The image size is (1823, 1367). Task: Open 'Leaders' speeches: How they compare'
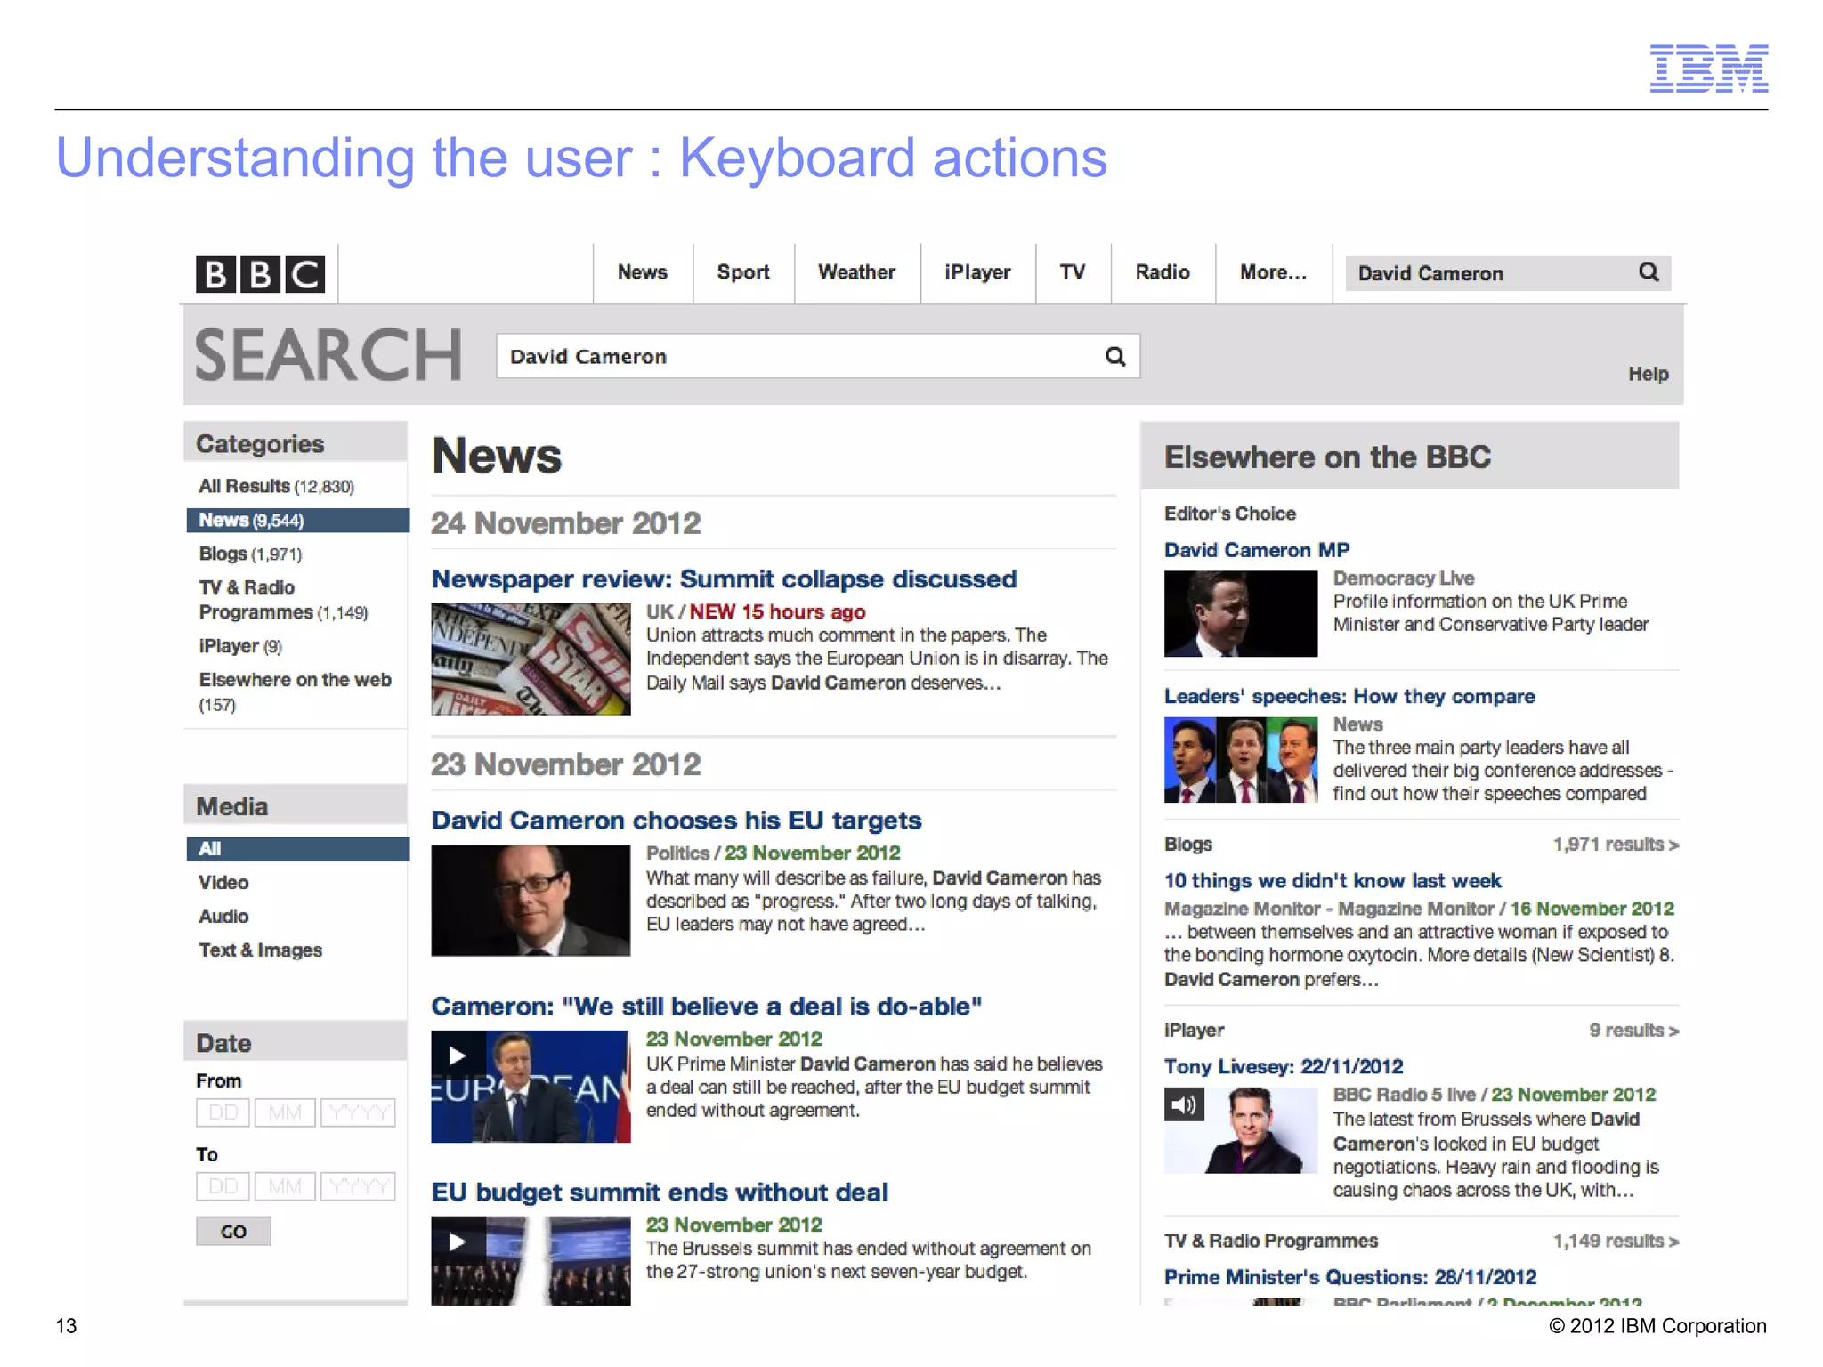(1349, 696)
